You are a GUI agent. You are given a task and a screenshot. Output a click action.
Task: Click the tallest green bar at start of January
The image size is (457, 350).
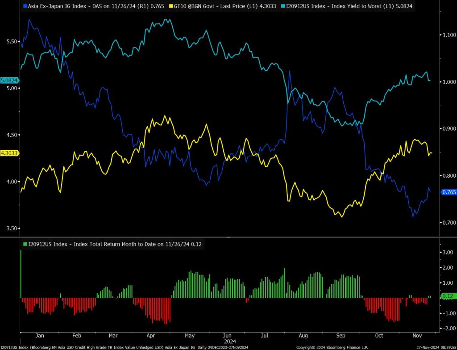click(21, 273)
